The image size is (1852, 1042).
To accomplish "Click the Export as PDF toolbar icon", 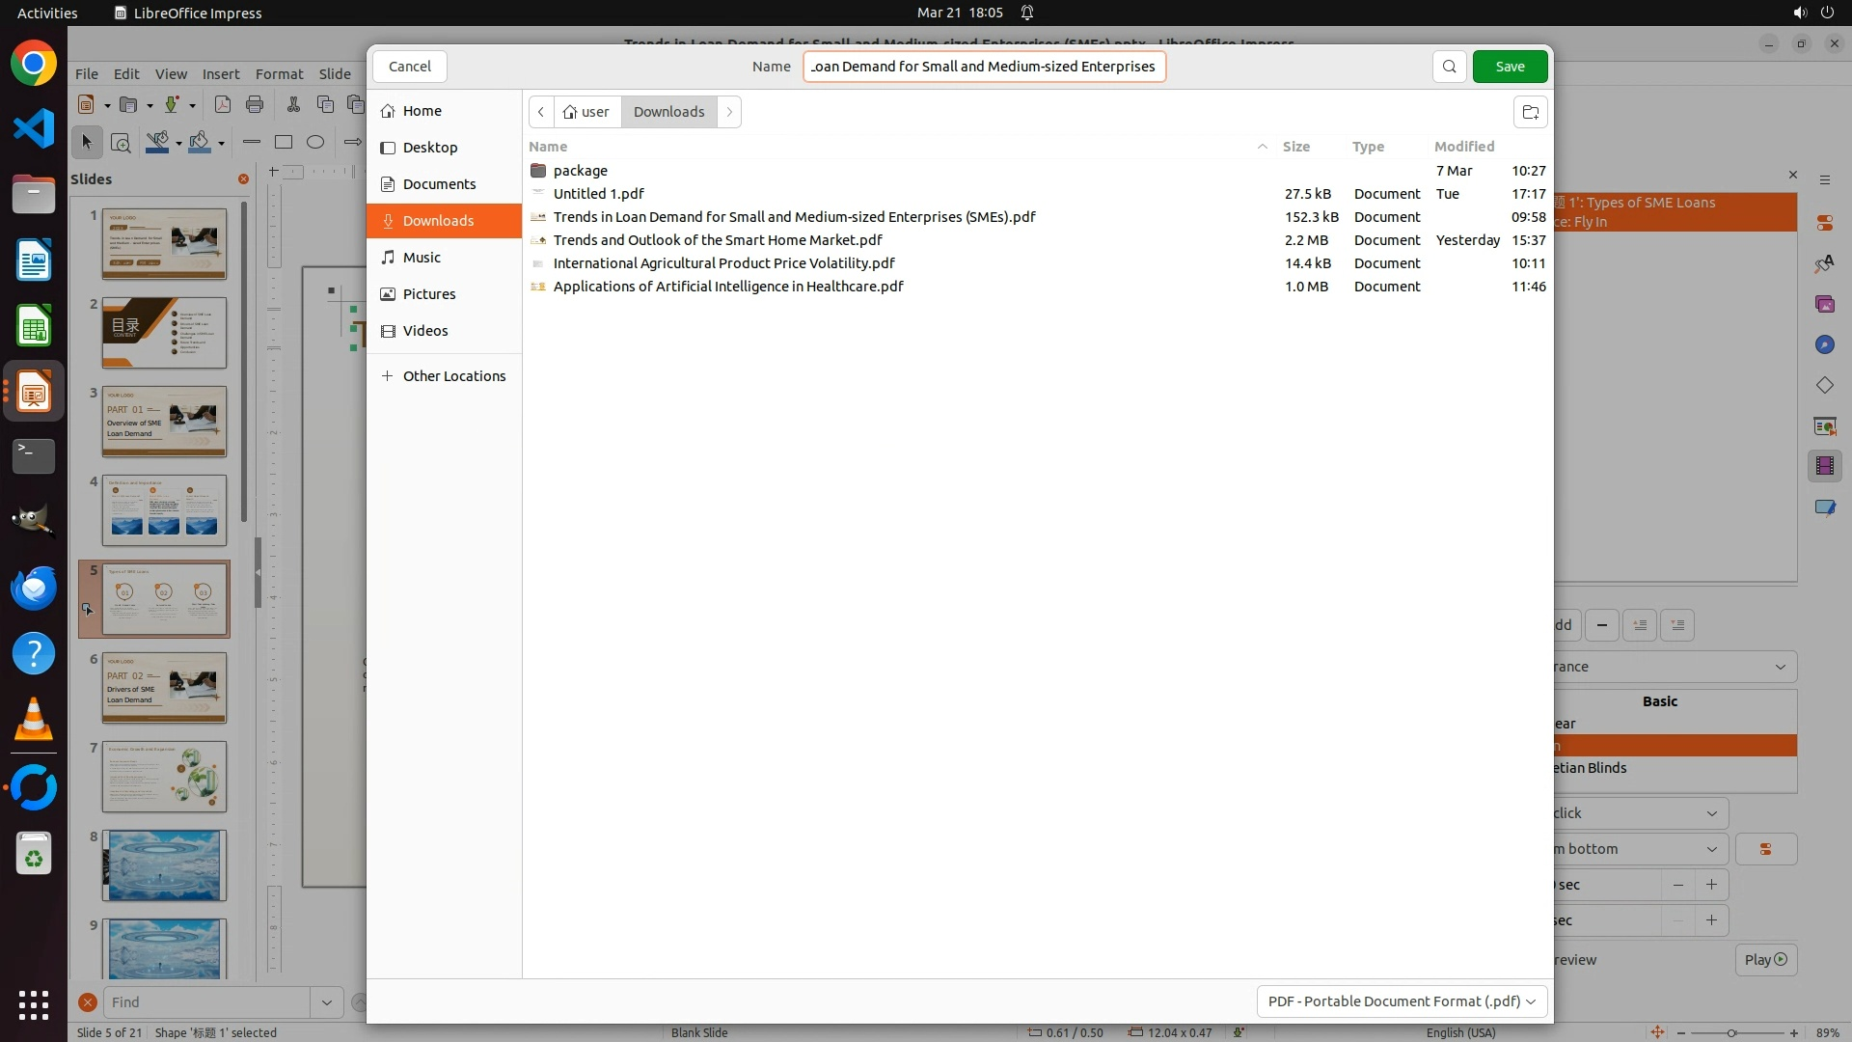I will click(222, 104).
